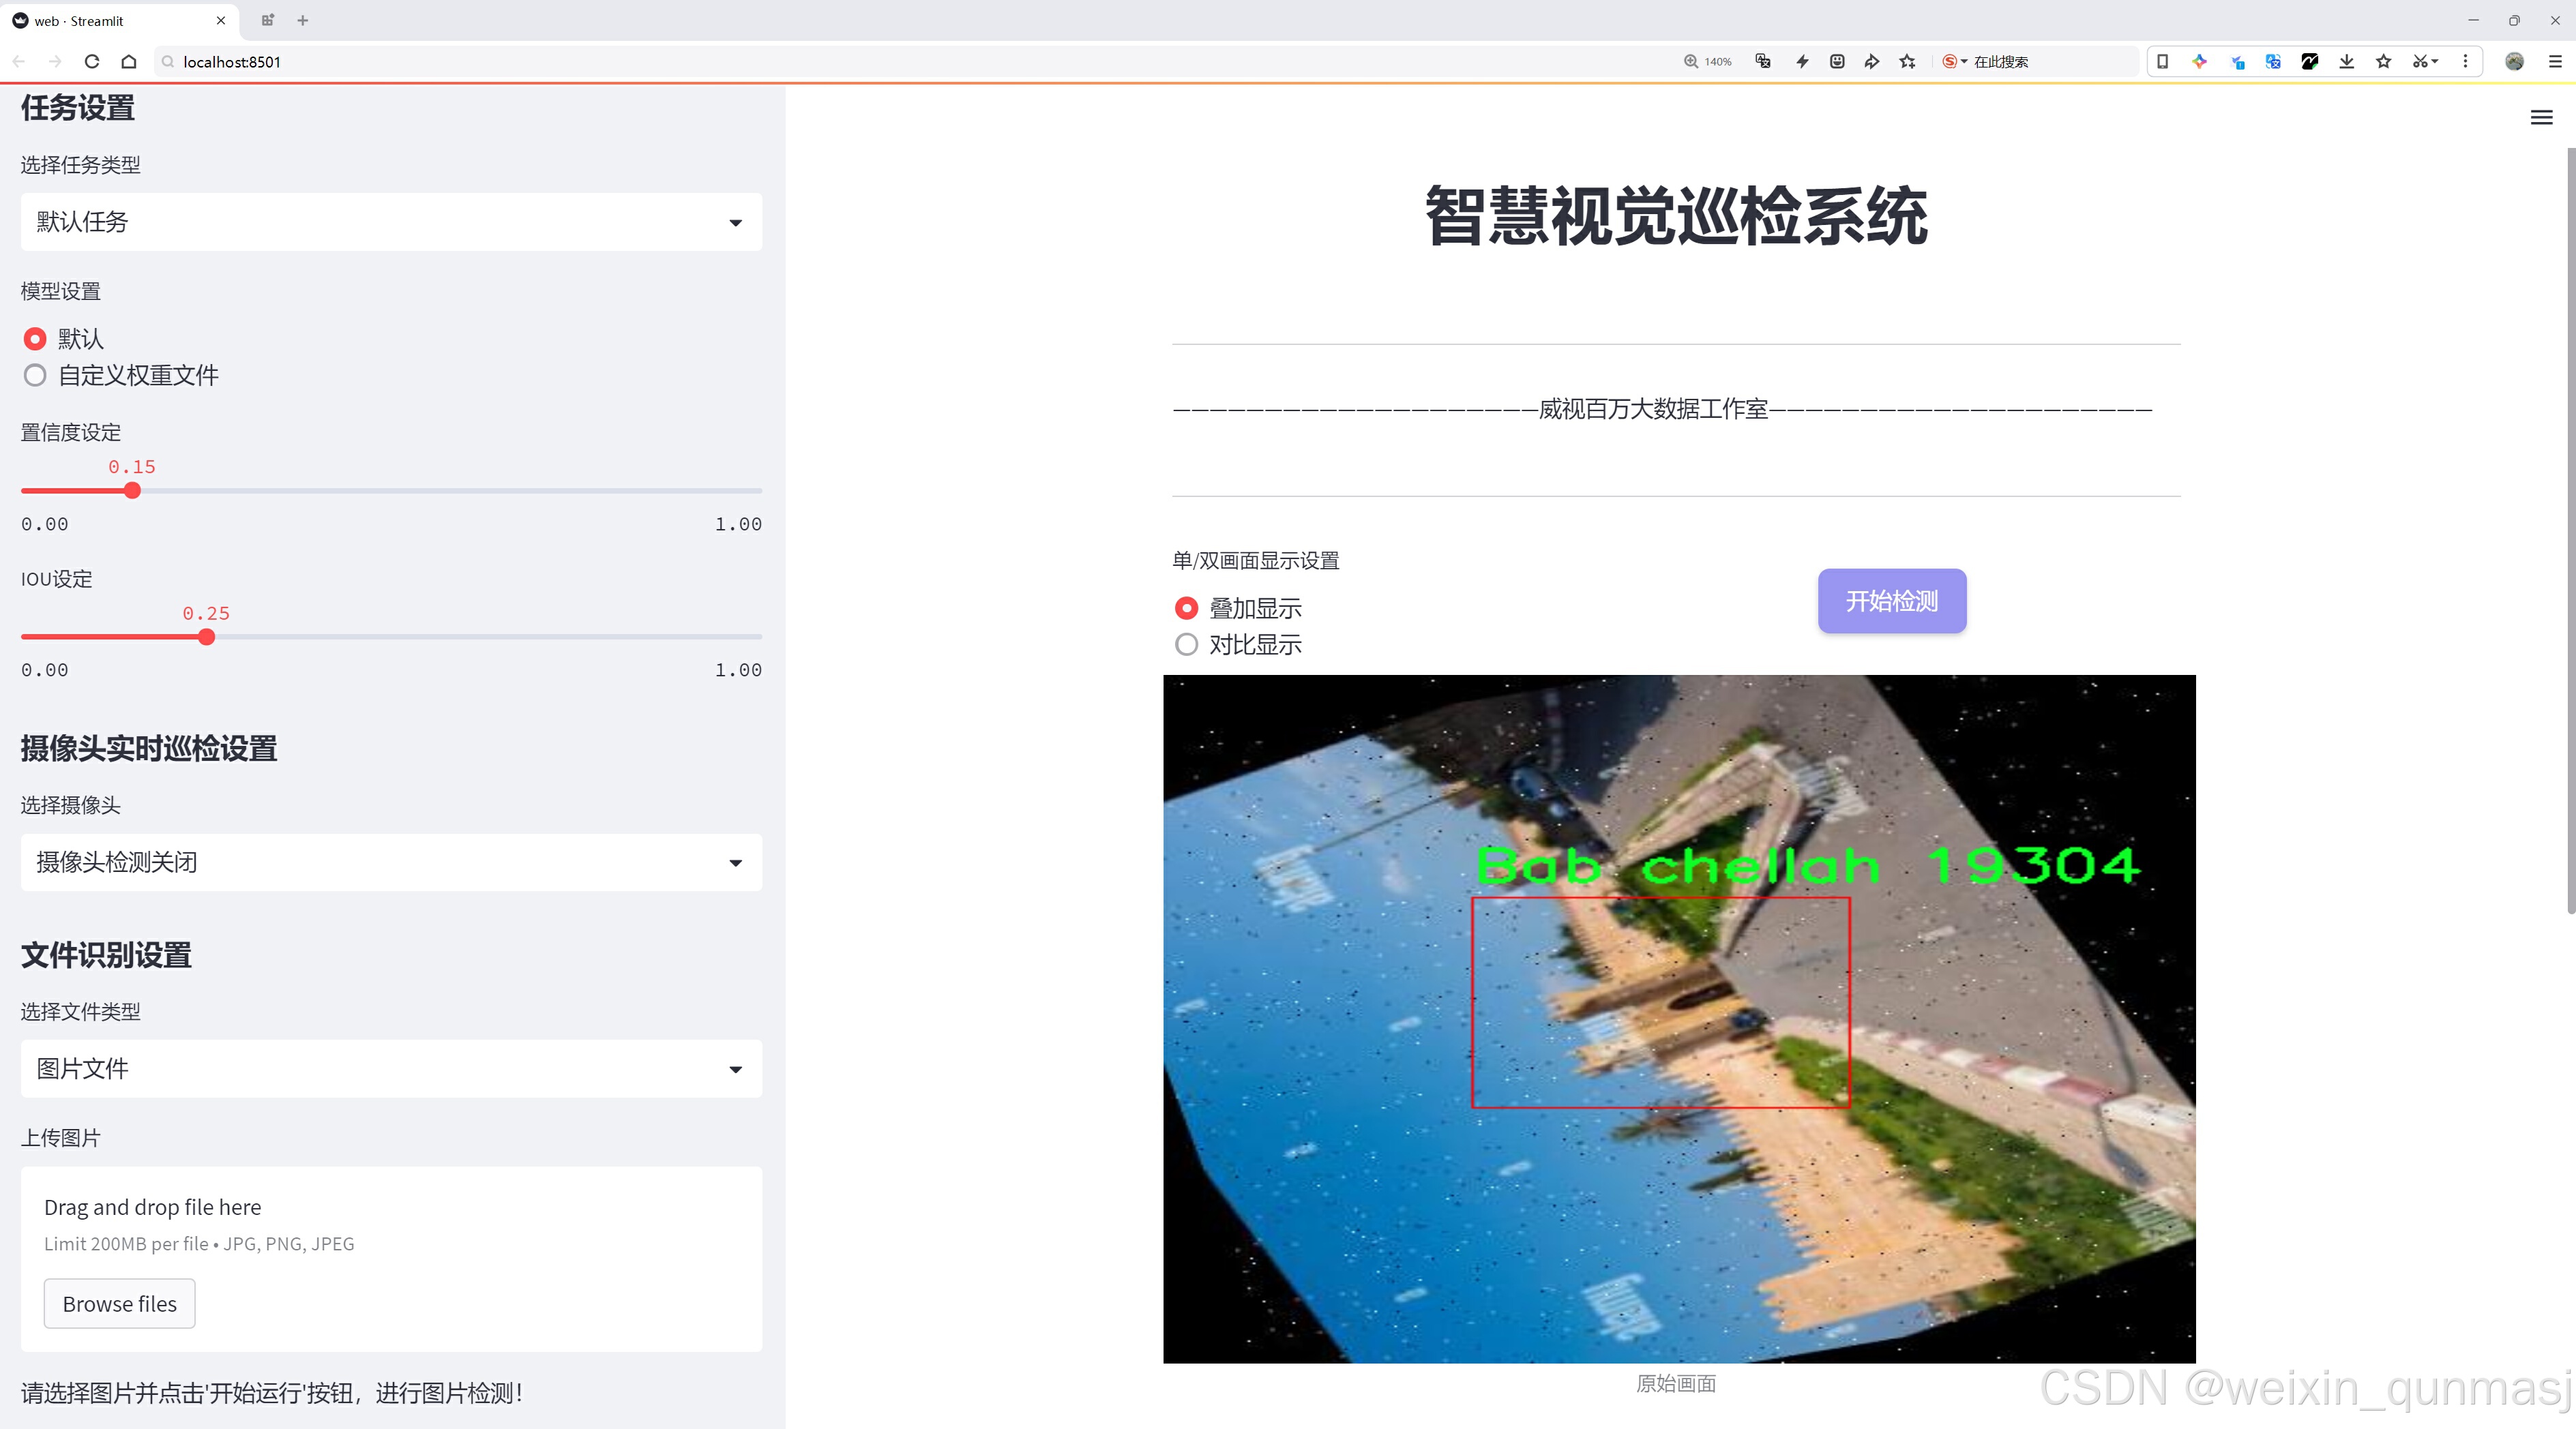Open the scissors screenshot tool
Screen dimensions: 2576x1429
coord(2420,62)
